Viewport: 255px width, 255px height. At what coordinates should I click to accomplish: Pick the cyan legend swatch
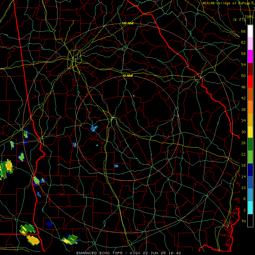click(250, 208)
